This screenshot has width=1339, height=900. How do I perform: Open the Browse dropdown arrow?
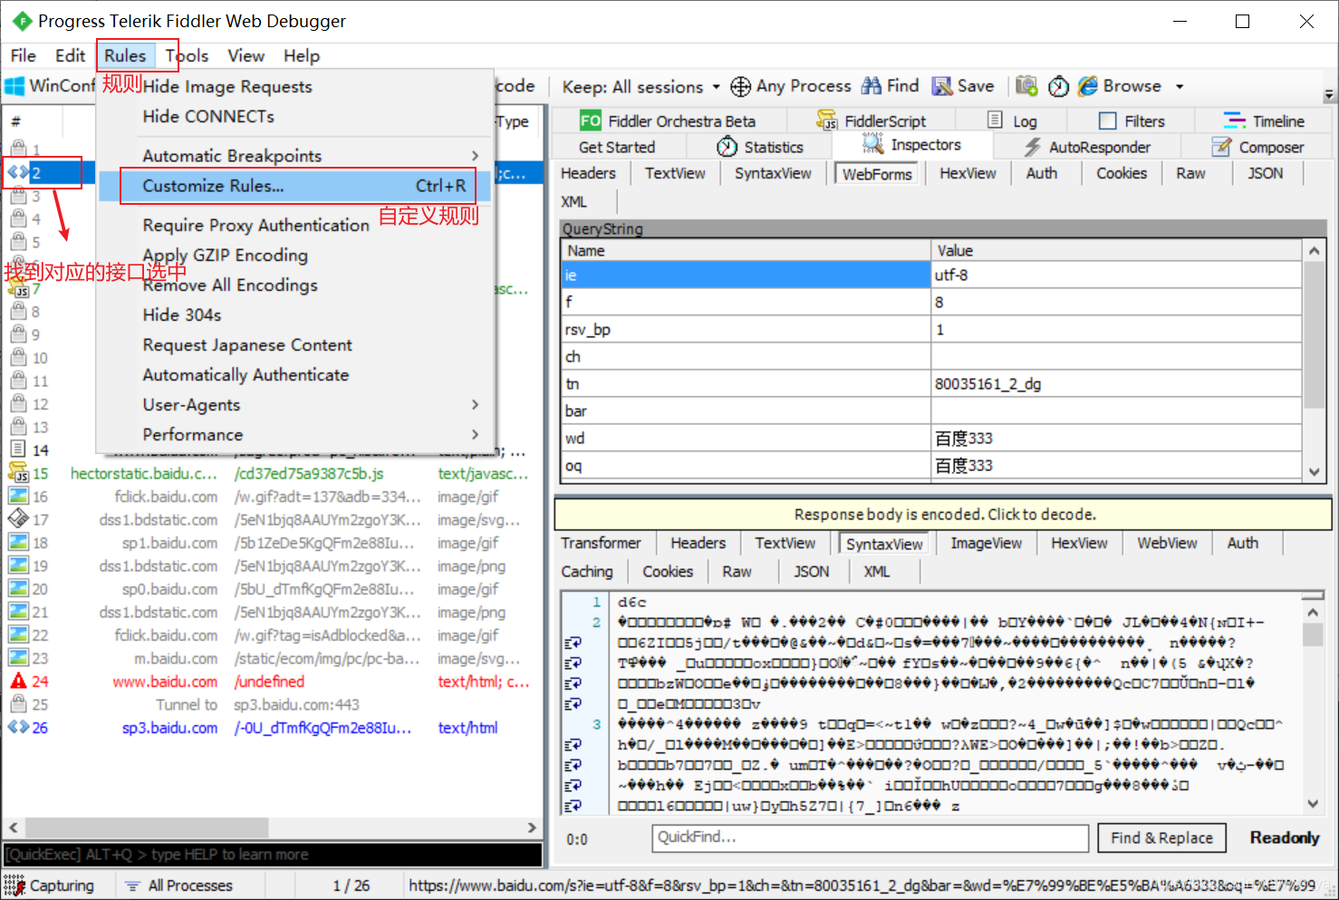1180,87
